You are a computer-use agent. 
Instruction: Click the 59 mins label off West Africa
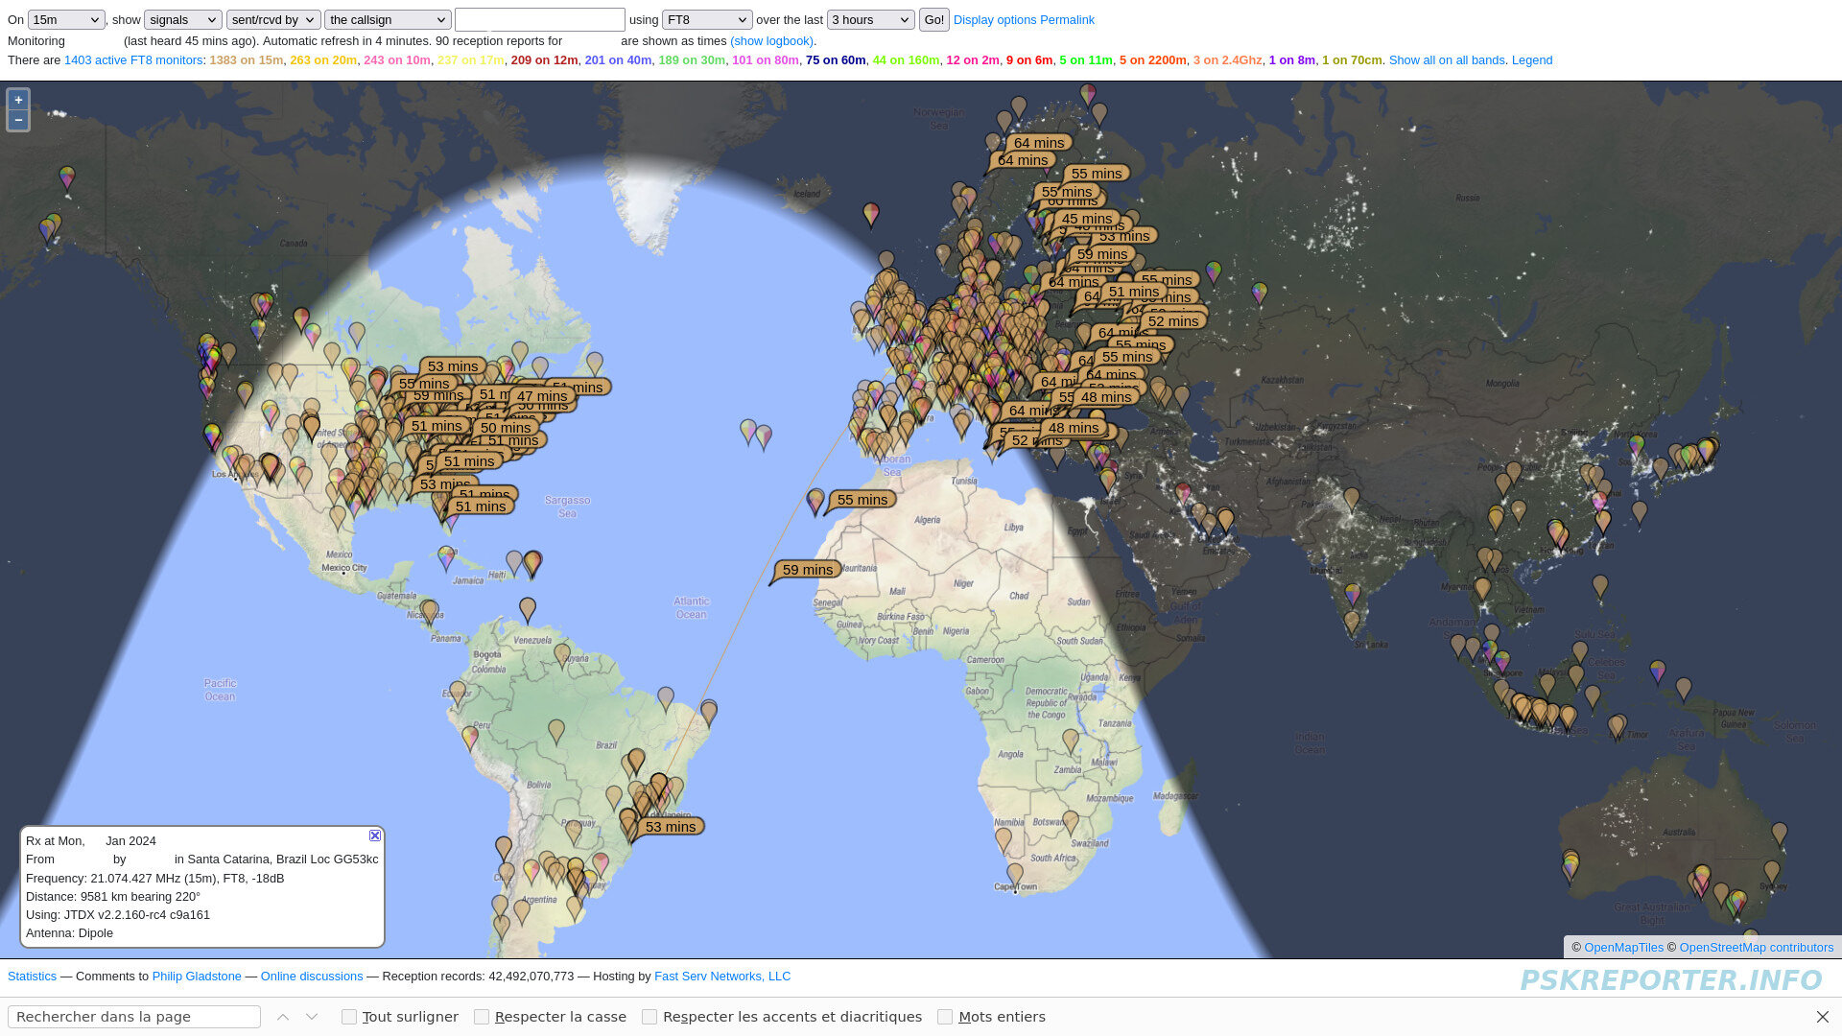click(x=807, y=570)
